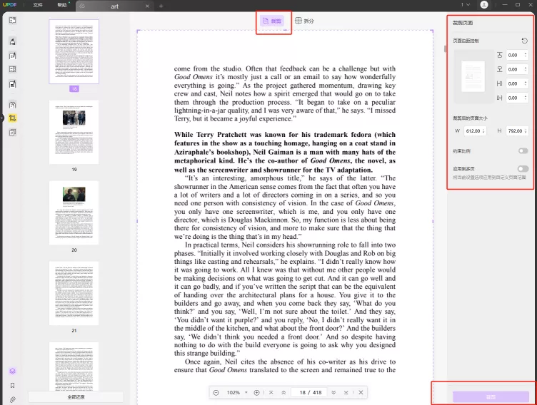Zoom in with the plus magnifier icon

(x=256, y=393)
